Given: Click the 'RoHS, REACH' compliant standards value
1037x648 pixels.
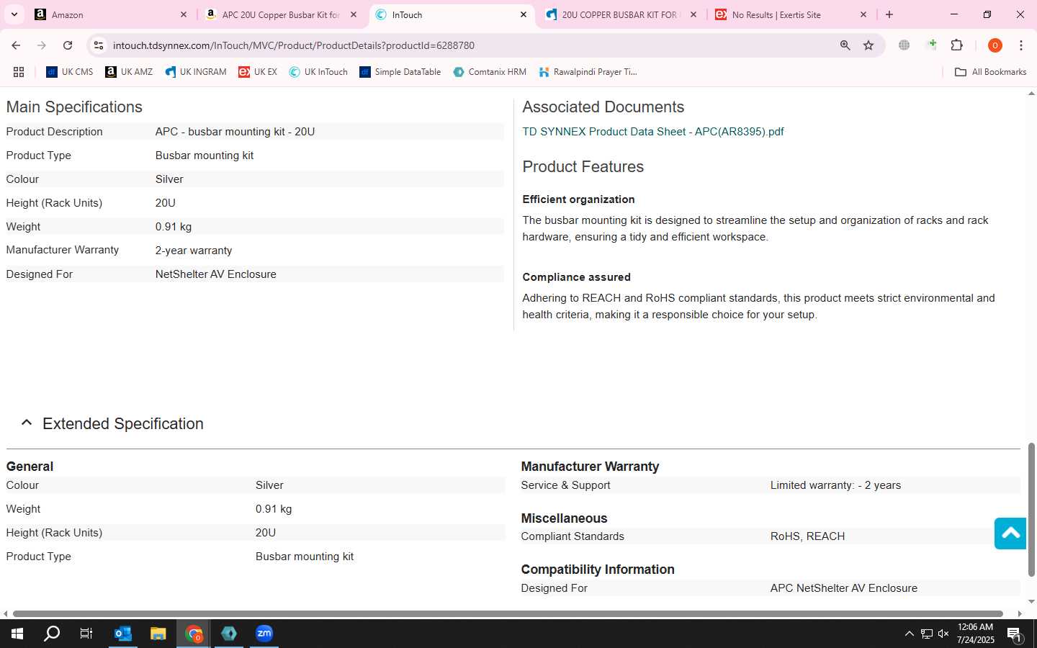Looking at the screenshot, I should [807, 536].
